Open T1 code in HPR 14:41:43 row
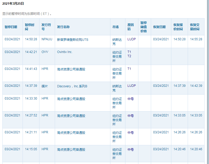 (129, 69)
